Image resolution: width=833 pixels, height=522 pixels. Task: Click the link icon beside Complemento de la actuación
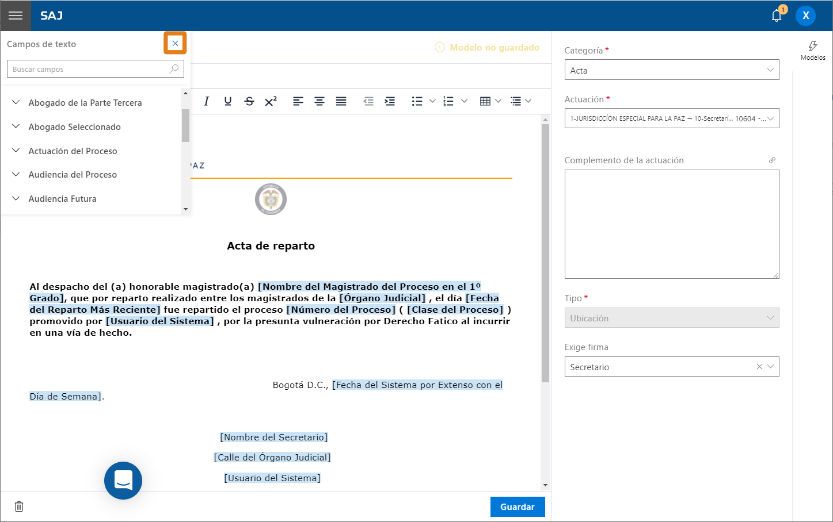coord(772,160)
